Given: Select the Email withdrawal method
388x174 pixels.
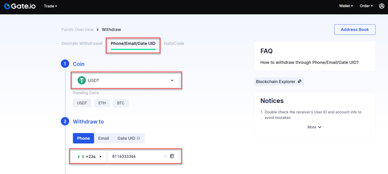Looking at the screenshot, I should point(104,138).
